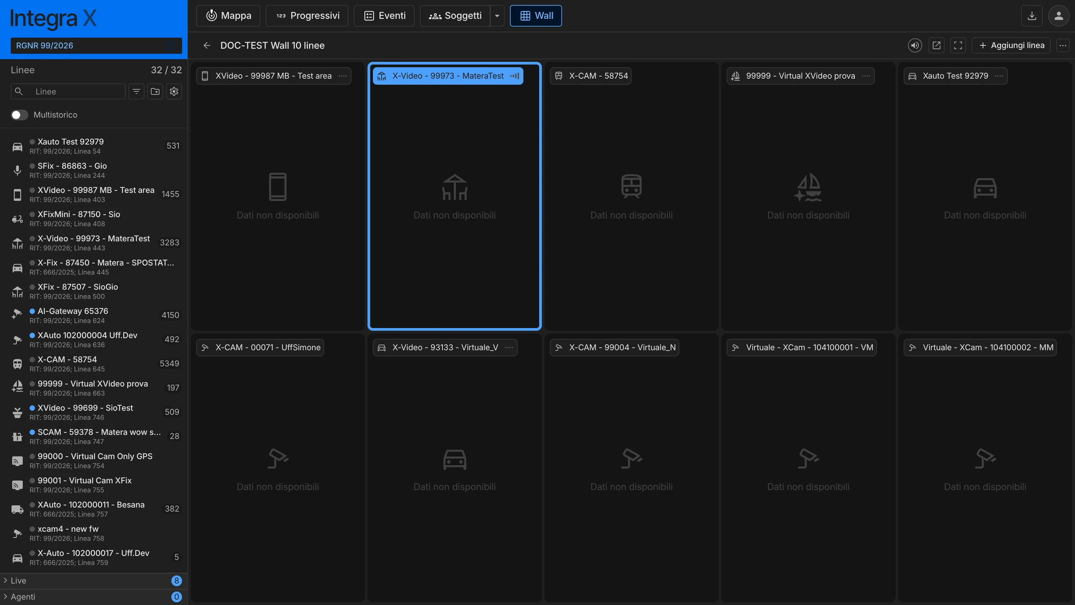Click the download icon in top bar
This screenshot has width=1075, height=605.
1032,16
